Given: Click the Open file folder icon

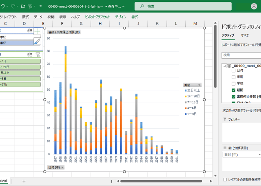Looking at the screenshot, I should point(23,6).
